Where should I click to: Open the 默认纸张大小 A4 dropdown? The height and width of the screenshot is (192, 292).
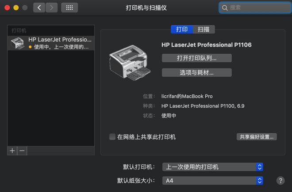point(213,181)
